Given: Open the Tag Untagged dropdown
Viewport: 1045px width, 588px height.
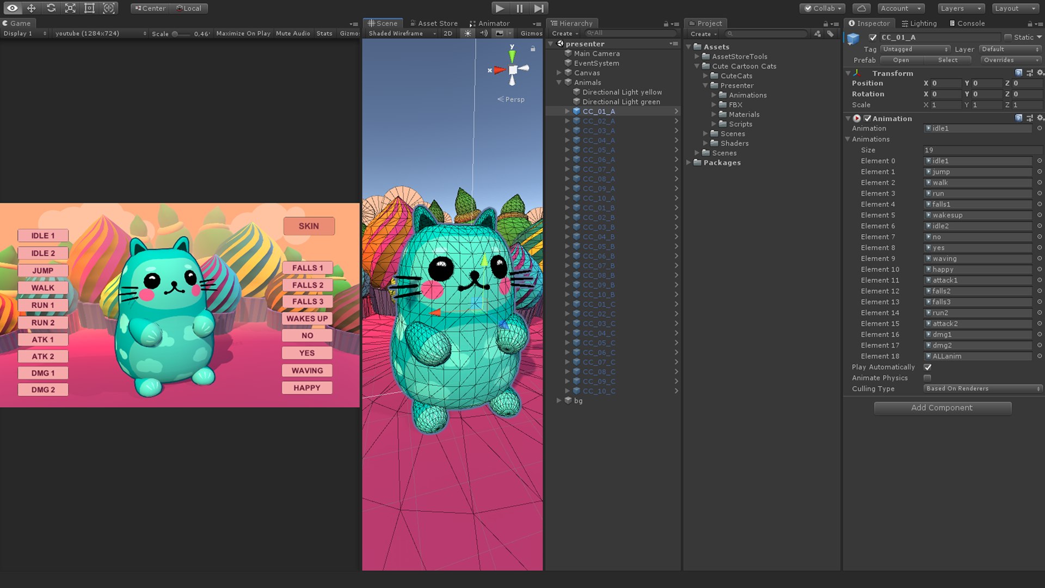Looking at the screenshot, I should point(915,49).
